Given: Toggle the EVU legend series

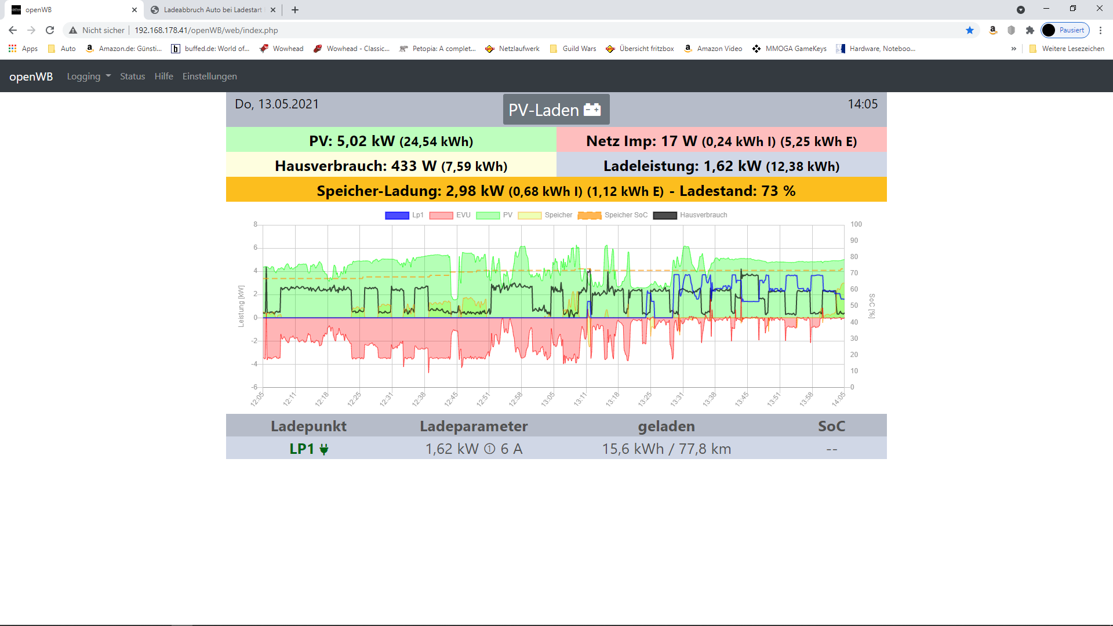Looking at the screenshot, I should click(x=450, y=215).
